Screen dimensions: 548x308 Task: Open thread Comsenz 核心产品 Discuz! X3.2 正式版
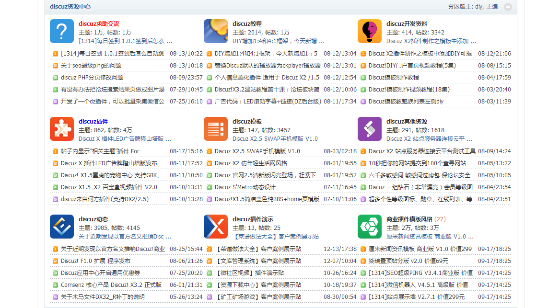point(111,285)
